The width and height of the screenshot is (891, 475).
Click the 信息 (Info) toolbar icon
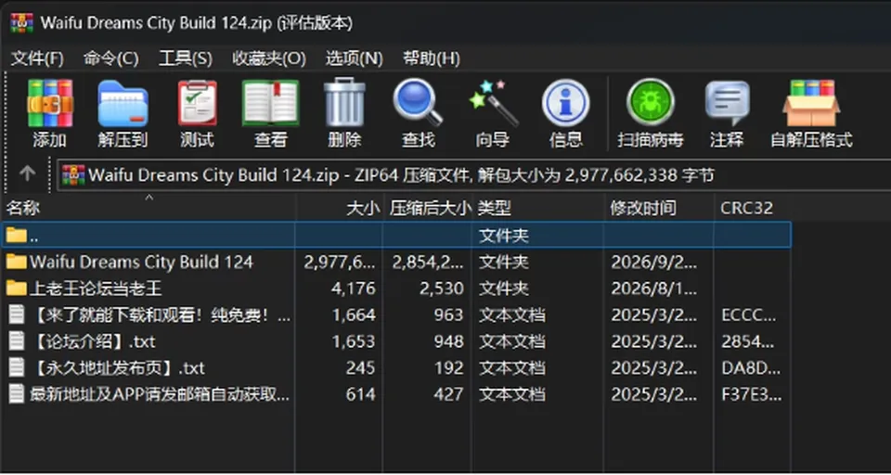(565, 103)
